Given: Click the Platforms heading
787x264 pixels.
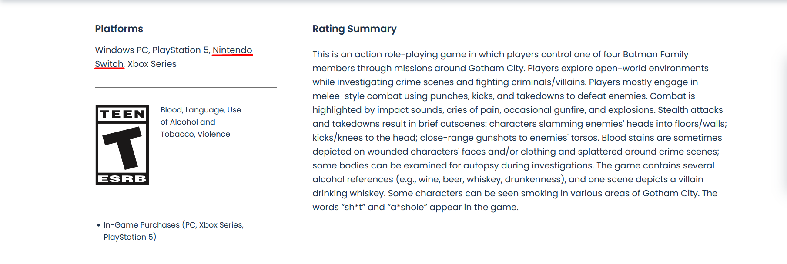Looking at the screenshot, I should (x=119, y=29).
